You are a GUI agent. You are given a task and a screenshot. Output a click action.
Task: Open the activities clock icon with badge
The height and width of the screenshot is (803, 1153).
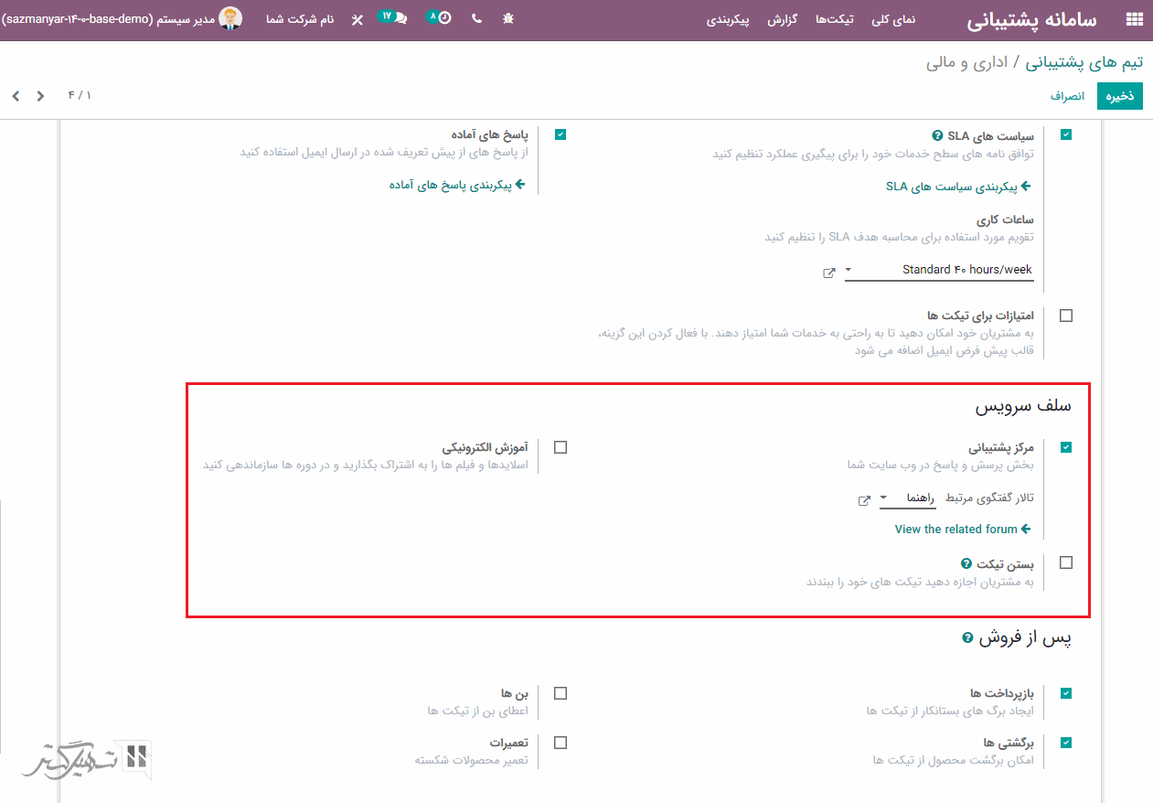pyautogui.click(x=440, y=17)
